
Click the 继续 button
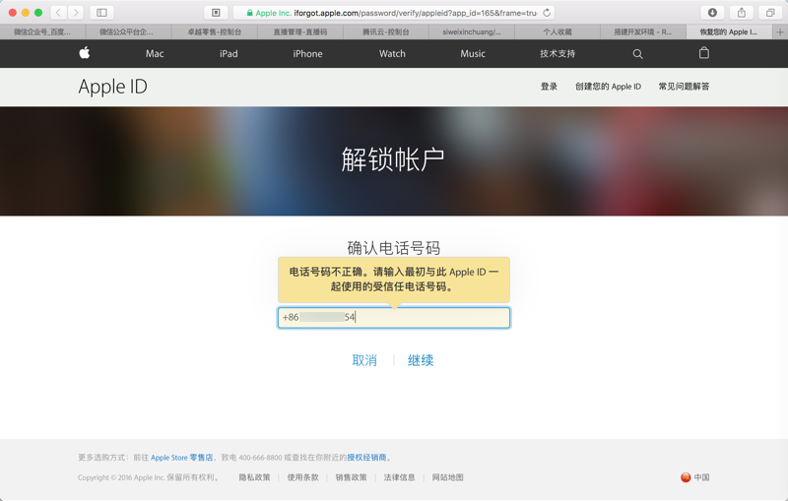point(421,360)
